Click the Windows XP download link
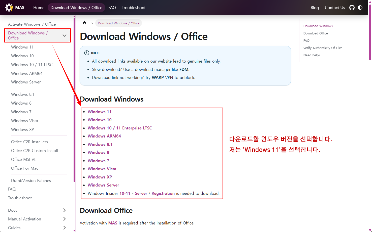372x232 pixels. pyautogui.click(x=100, y=177)
